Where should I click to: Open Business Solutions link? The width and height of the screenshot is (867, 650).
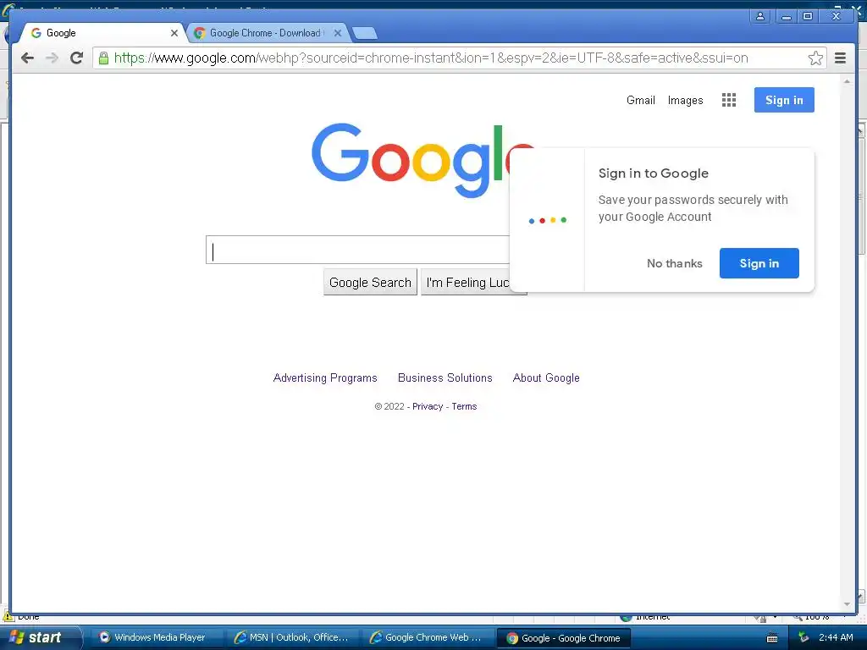click(x=445, y=378)
